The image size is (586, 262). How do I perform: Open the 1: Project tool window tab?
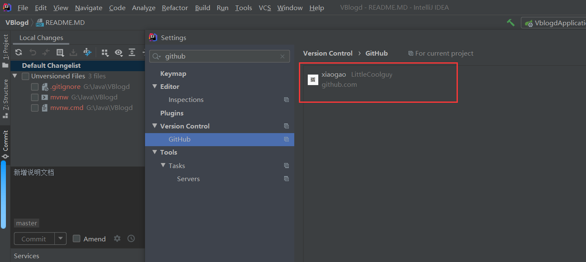click(5, 51)
